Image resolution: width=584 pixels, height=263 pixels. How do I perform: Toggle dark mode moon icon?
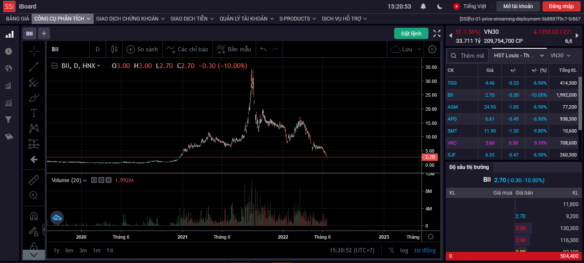pyautogui.click(x=440, y=6)
